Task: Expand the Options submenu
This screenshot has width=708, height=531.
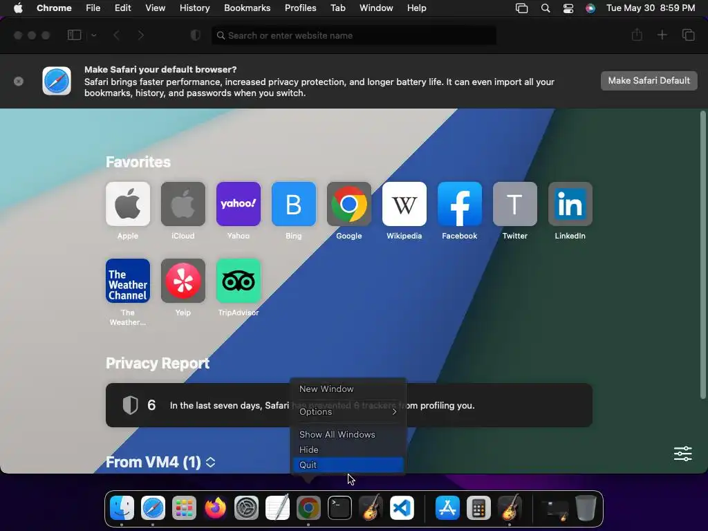Action: tap(348, 411)
